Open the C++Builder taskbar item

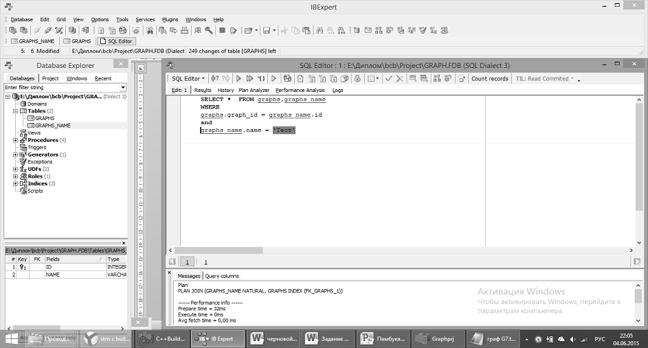pos(161,339)
